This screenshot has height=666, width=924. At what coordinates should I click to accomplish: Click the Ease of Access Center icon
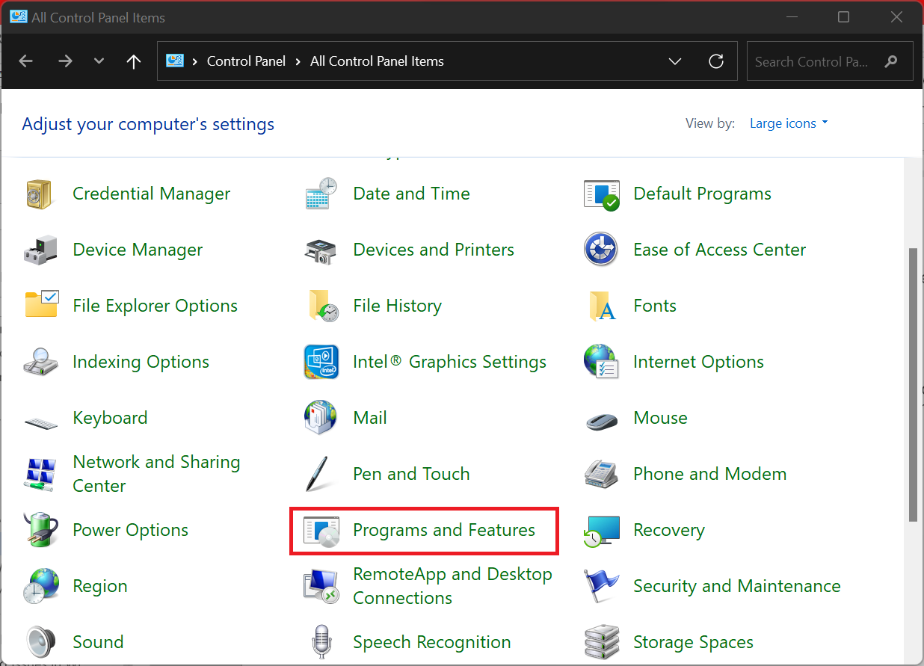(601, 250)
